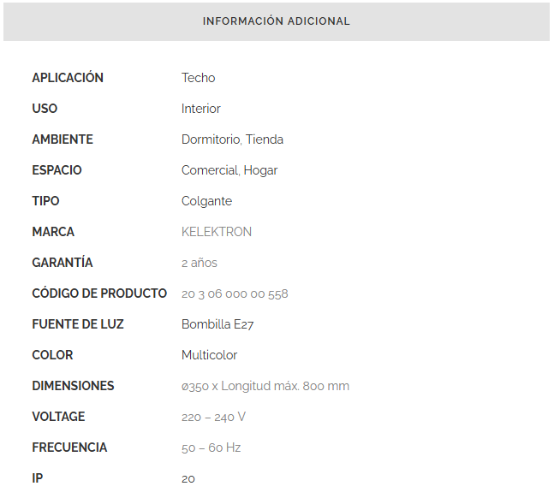Open the Hogar espacio link

pos(261,170)
